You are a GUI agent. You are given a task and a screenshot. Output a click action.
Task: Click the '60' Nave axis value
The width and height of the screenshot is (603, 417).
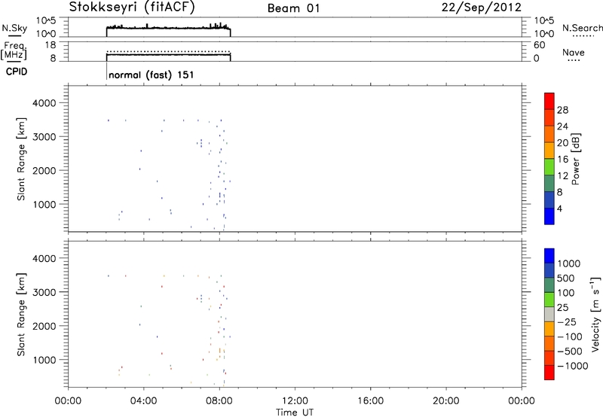(540, 45)
